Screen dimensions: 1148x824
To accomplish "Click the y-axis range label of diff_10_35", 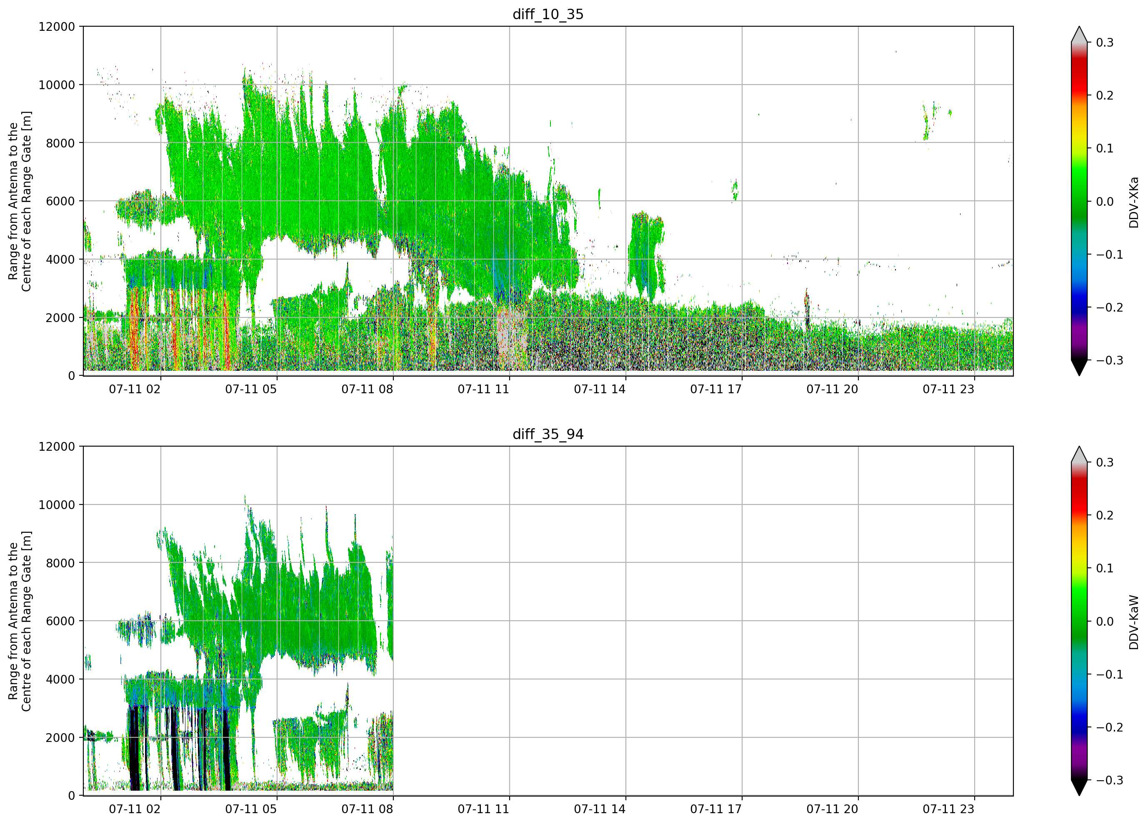I will tap(20, 201).
